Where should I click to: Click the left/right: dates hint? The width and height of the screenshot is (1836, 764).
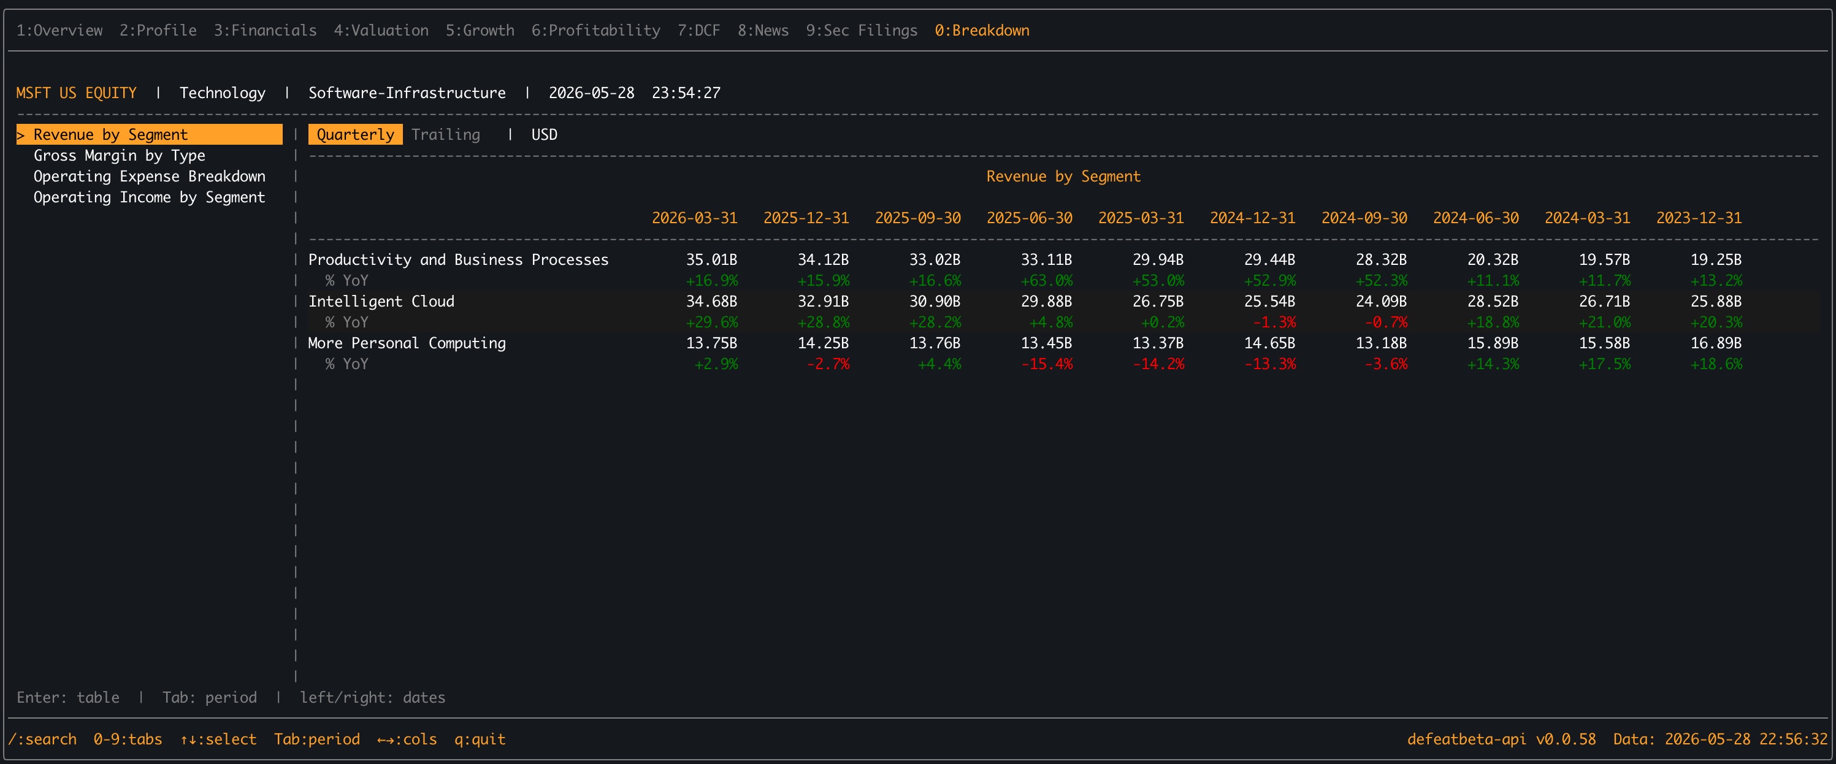373,698
